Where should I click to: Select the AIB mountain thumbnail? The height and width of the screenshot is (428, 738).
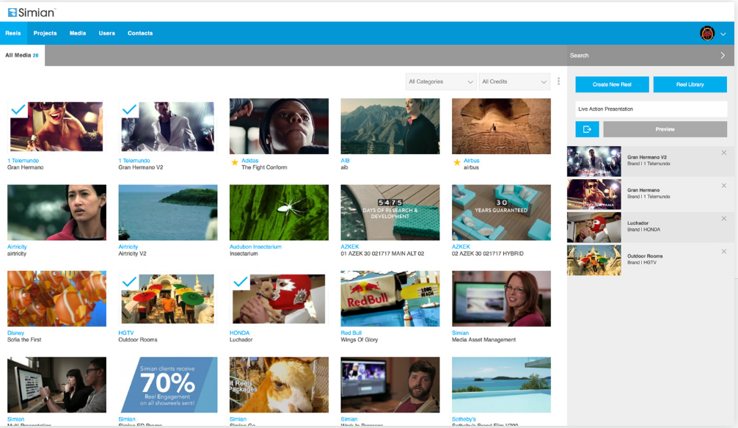point(390,126)
